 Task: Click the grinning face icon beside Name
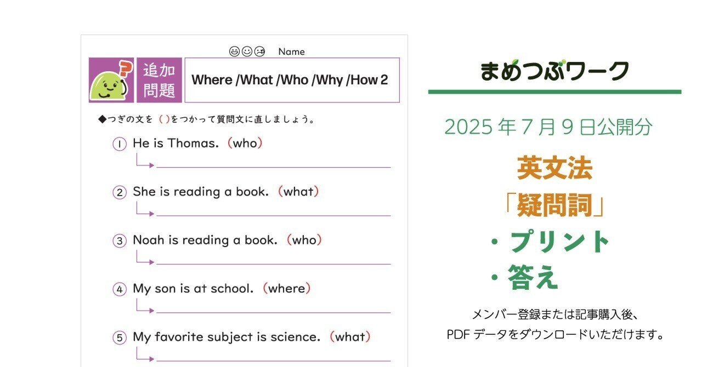[x=234, y=51]
